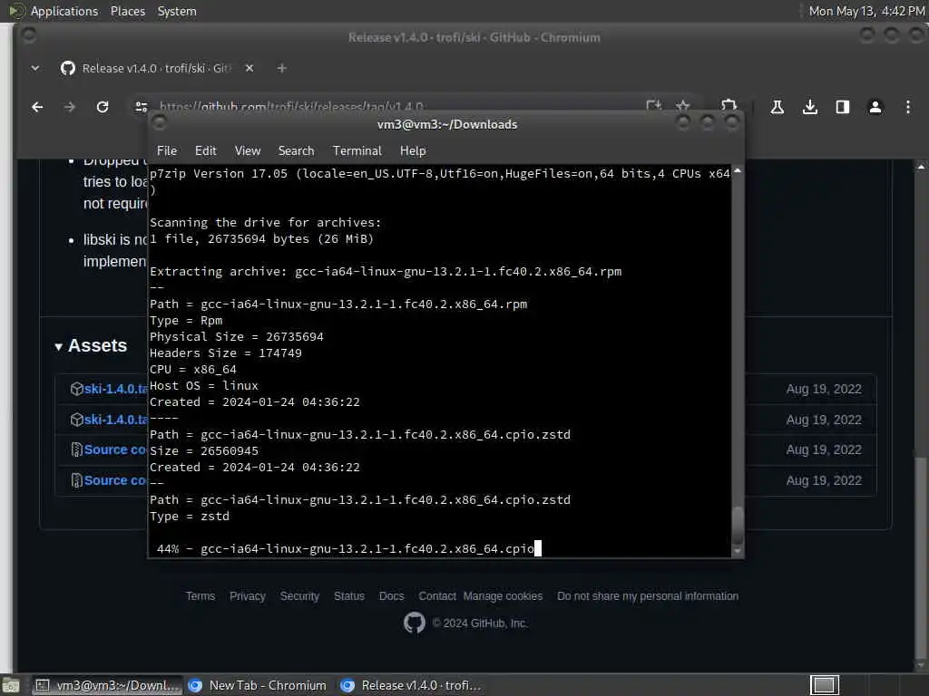Open site information icon in address bar
This screenshot has width=929, height=696.
141,107
